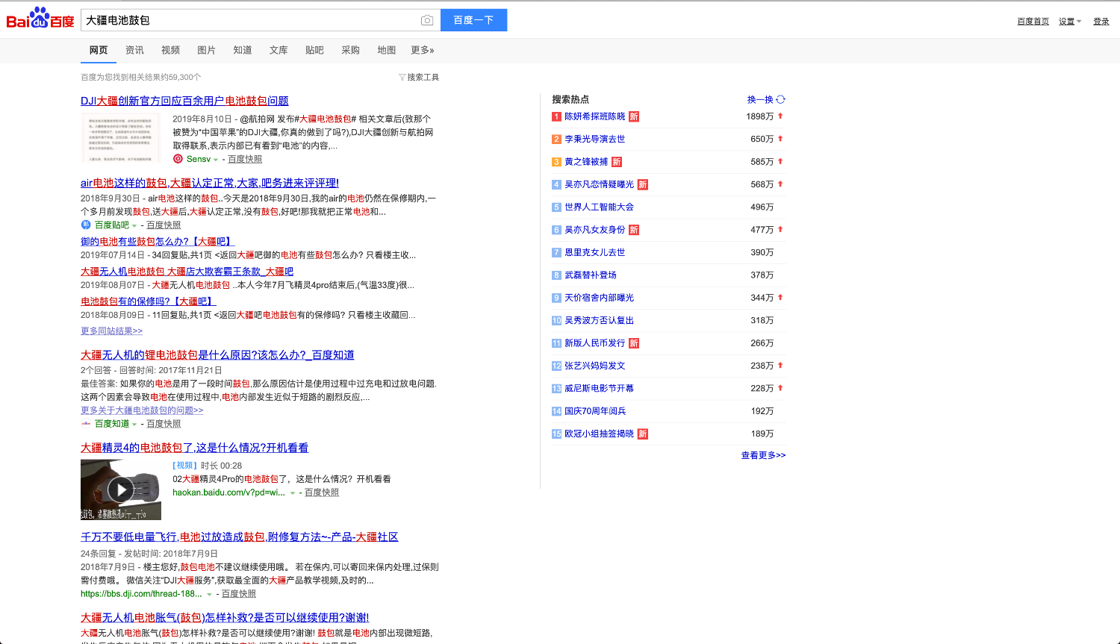Click the 登录 link
Screen dimensions: 1120x644
point(1101,21)
